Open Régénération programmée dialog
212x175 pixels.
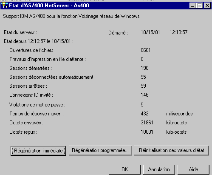point(100,150)
